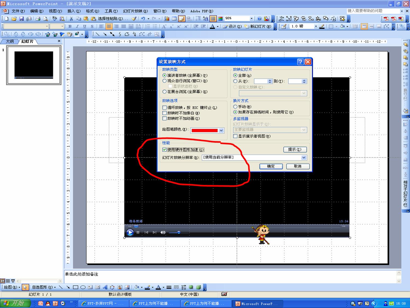Viewport: 410px width, 308px height.
Task: Open the Draw menu dropdown at bottom
Action: pos(12,287)
